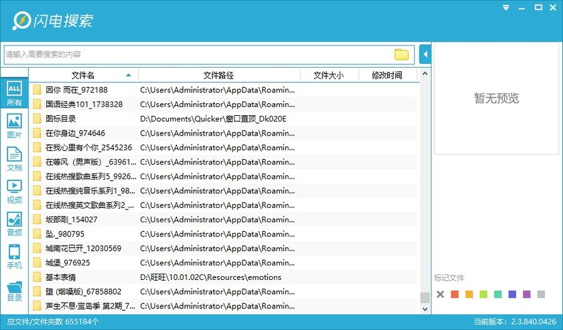The width and height of the screenshot is (563, 330).
Task: Choose the 音频 audio category icon
Action: click(15, 224)
